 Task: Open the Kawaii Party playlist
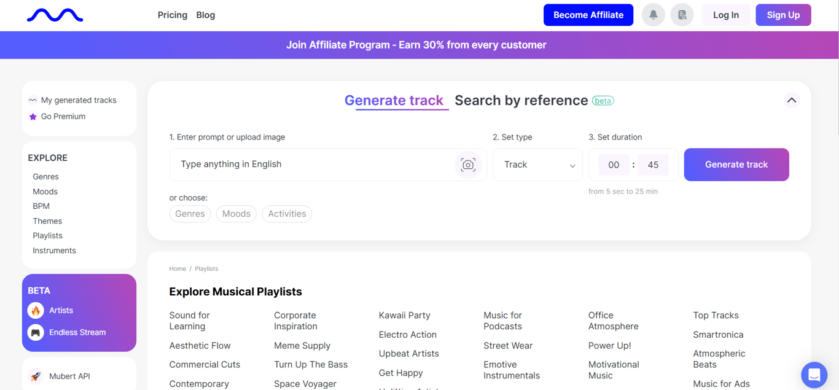pyautogui.click(x=404, y=315)
